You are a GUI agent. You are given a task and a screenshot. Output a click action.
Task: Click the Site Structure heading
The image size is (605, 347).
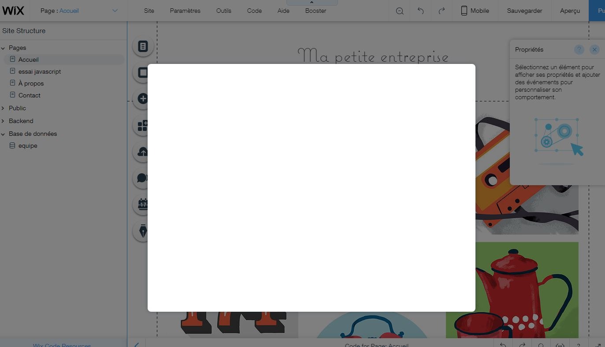pos(24,31)
